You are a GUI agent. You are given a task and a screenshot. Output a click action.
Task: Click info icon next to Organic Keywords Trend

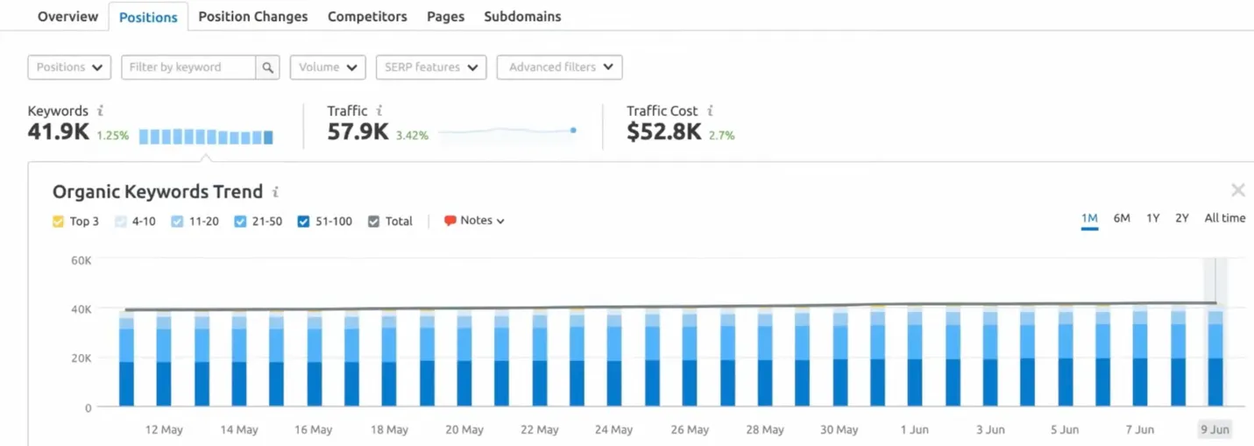(x=275, y=192)
